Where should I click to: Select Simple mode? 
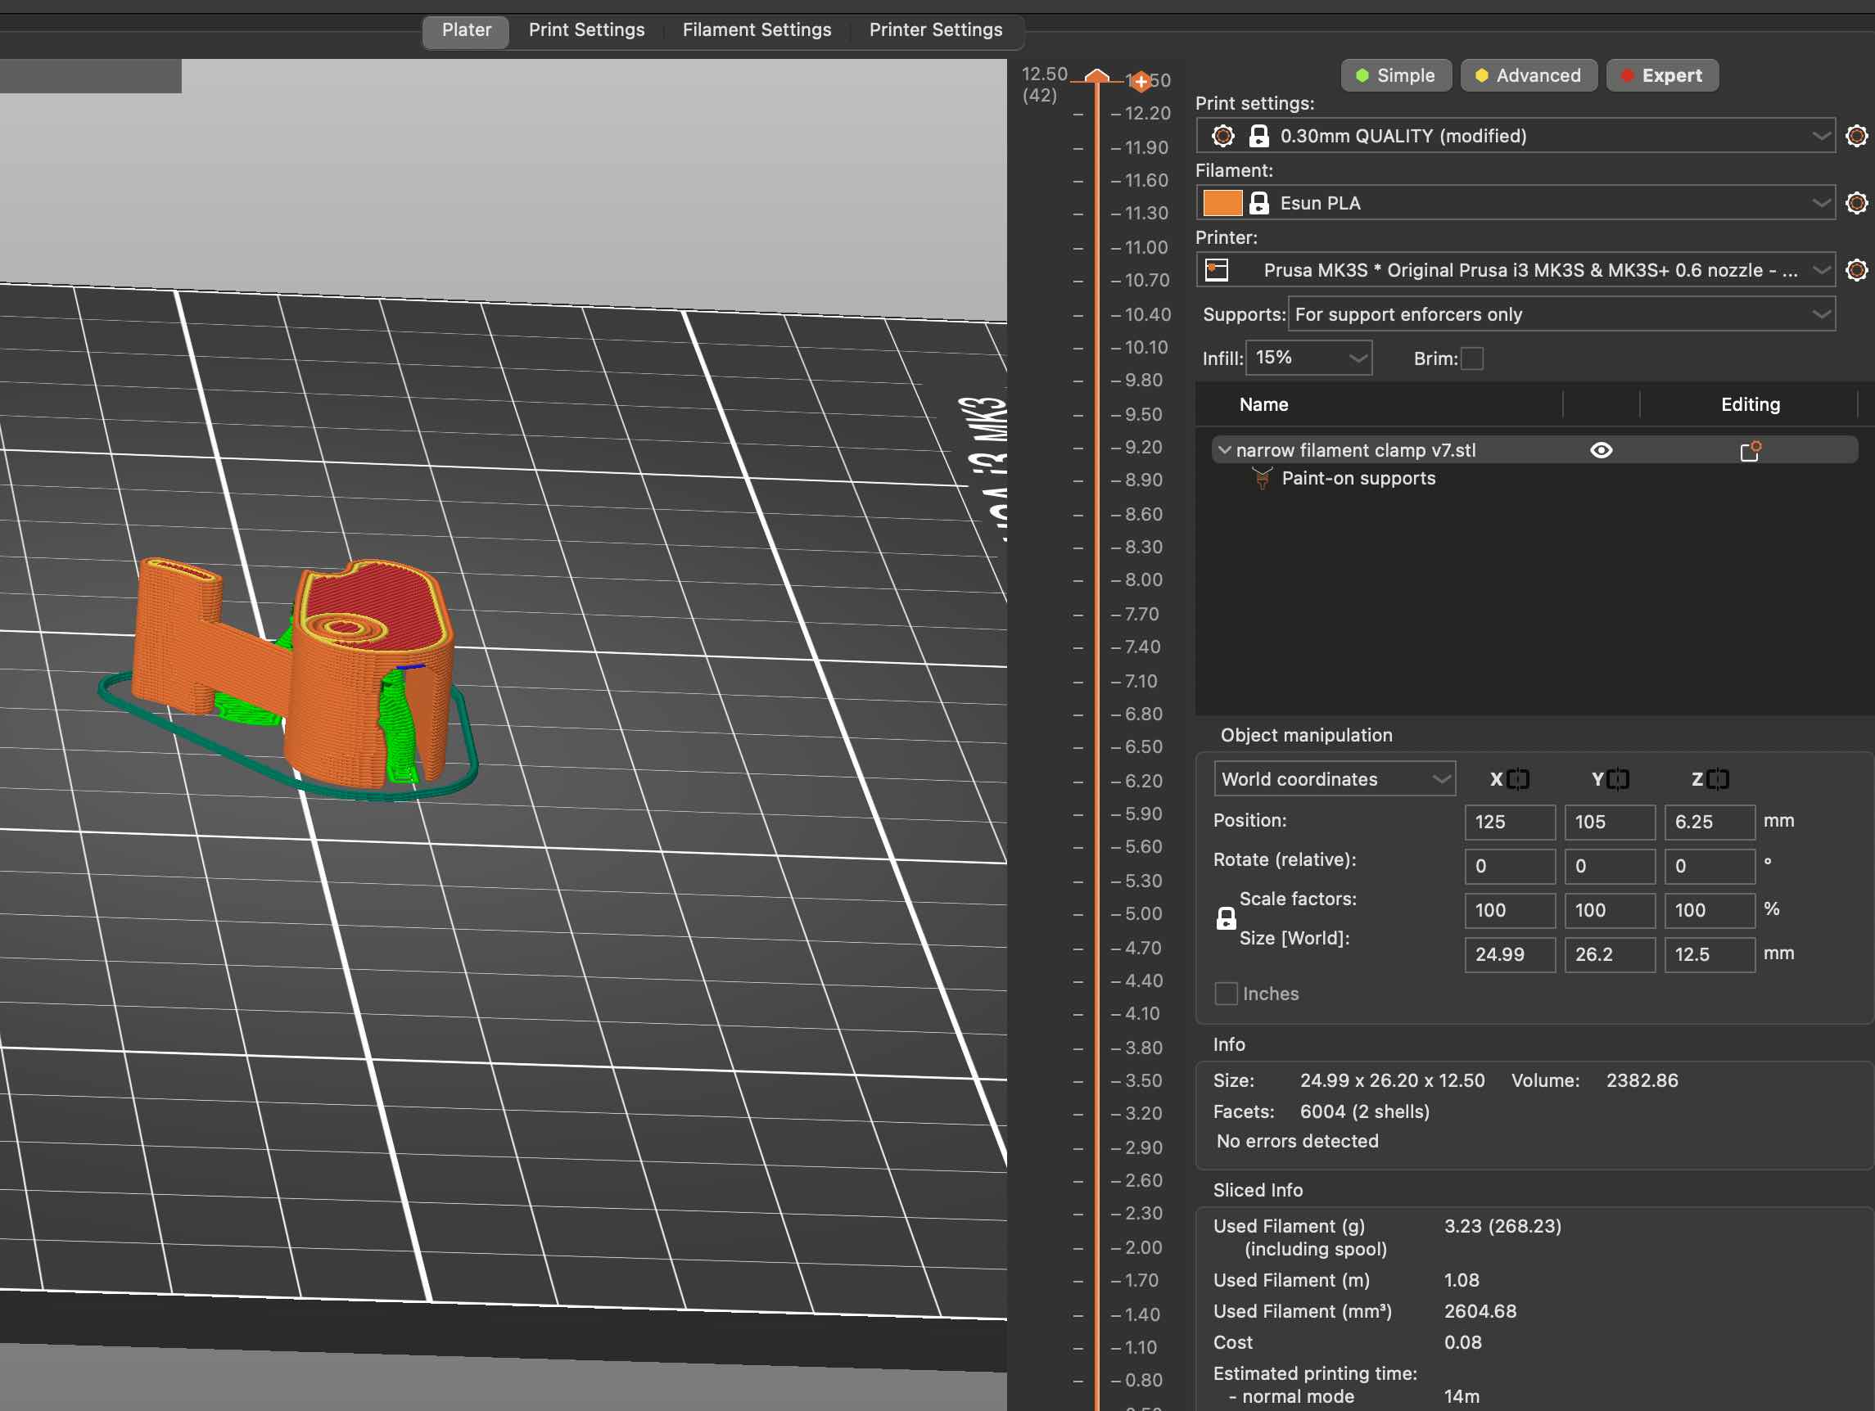(1396, 75)
